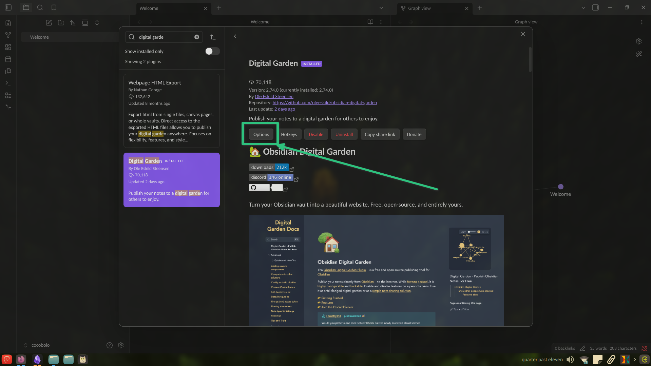Open quick switcher ribbon icon
651x366 pixels.
pyautogui.click(x=8, y=23)
